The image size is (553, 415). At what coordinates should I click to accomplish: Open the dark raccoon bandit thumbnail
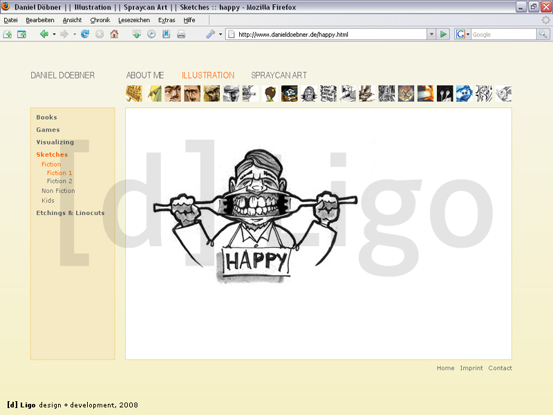tap(289, 93)
